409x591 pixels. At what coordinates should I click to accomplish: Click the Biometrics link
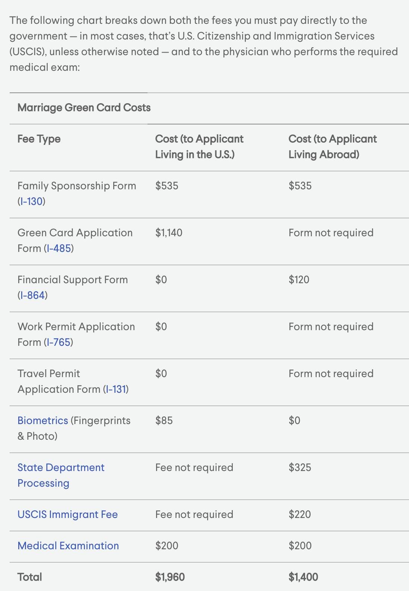[x=43, y=421]
